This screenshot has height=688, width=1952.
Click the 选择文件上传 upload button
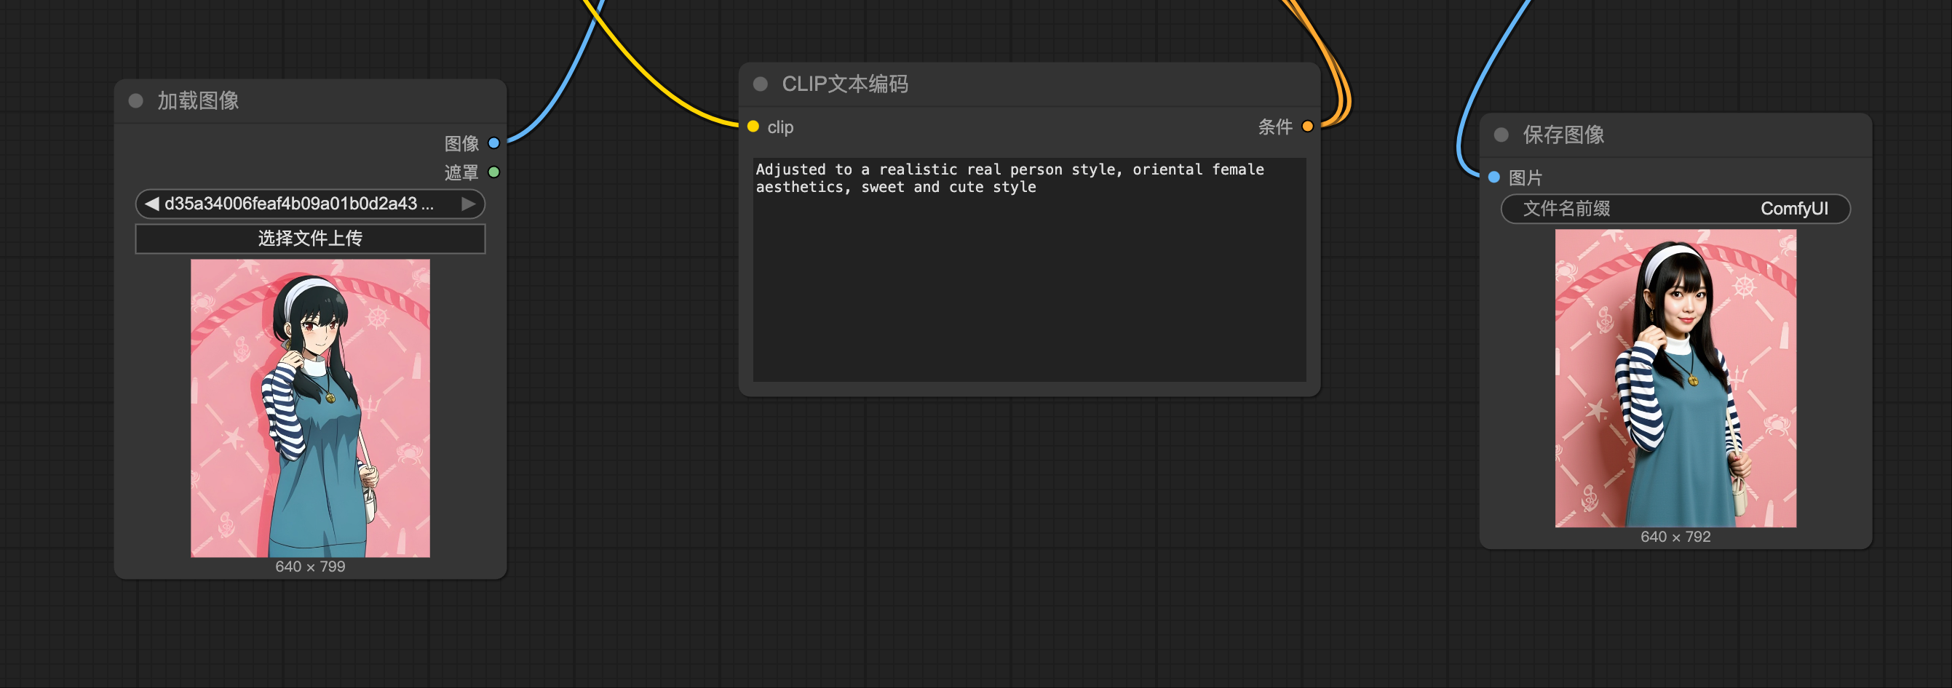[x=310, y=239]
